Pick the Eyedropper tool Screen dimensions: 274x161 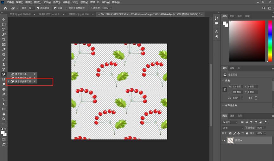click(4, 49)
